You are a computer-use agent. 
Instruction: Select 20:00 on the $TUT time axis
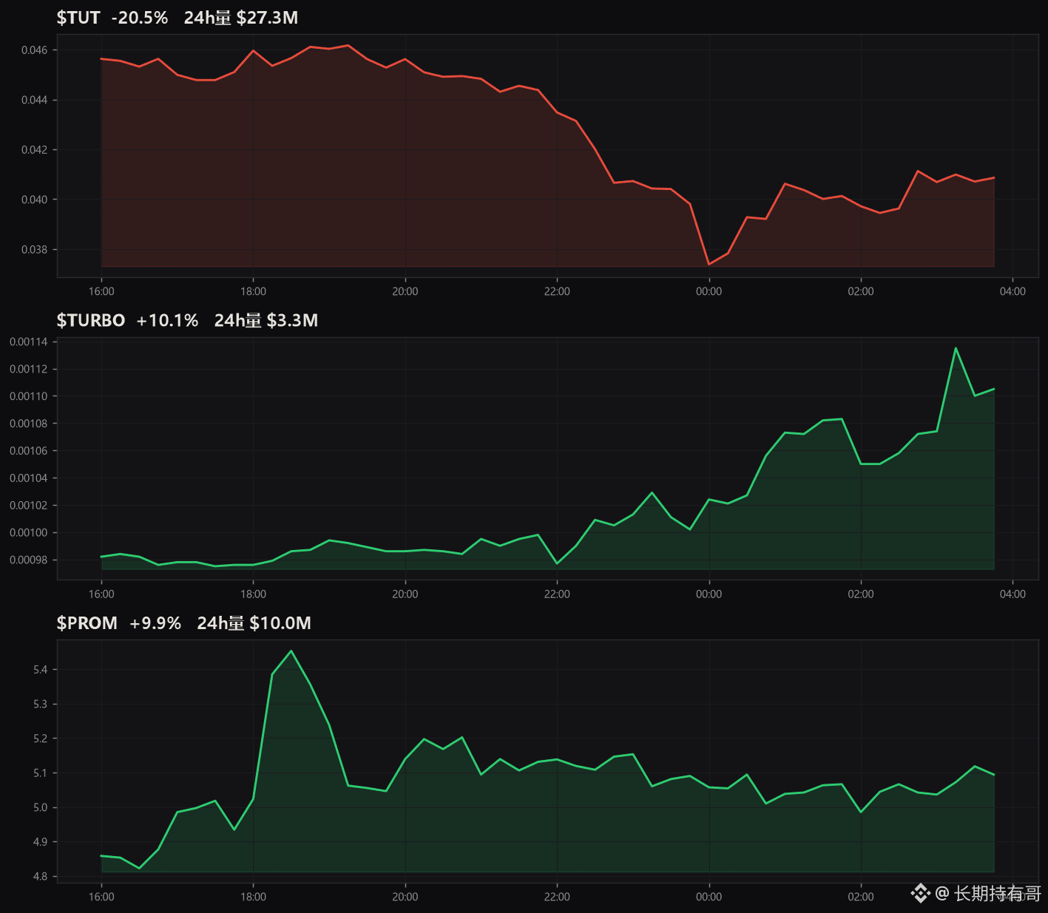point(405,291)
